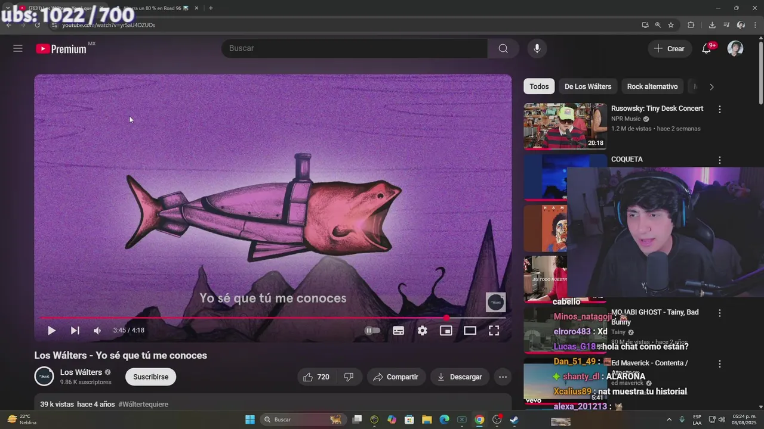Open the weather widget showing 22°C Neblina

pyautogui.click(x=21, y=419)
